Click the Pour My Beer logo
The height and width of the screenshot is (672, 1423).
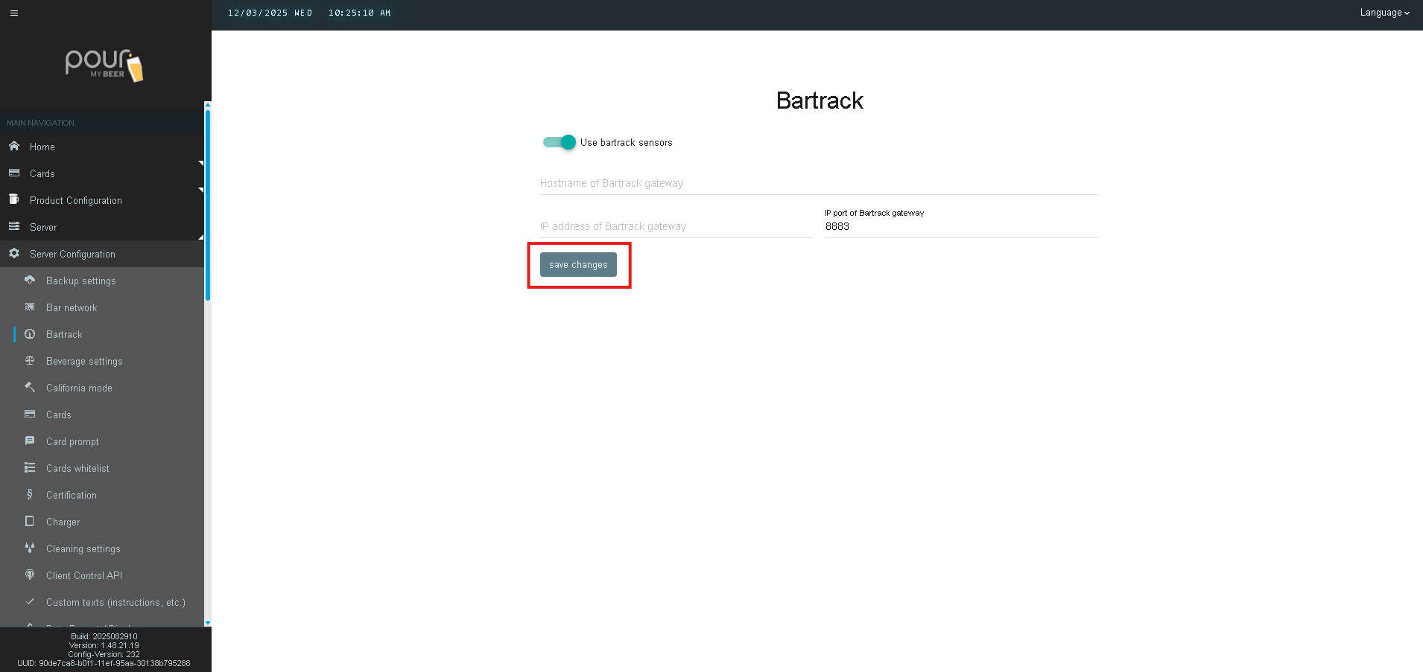point(104,65)
